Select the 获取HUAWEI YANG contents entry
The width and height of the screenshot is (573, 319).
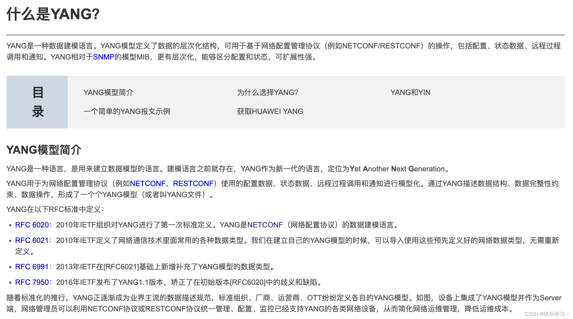(x=270, y=111)
